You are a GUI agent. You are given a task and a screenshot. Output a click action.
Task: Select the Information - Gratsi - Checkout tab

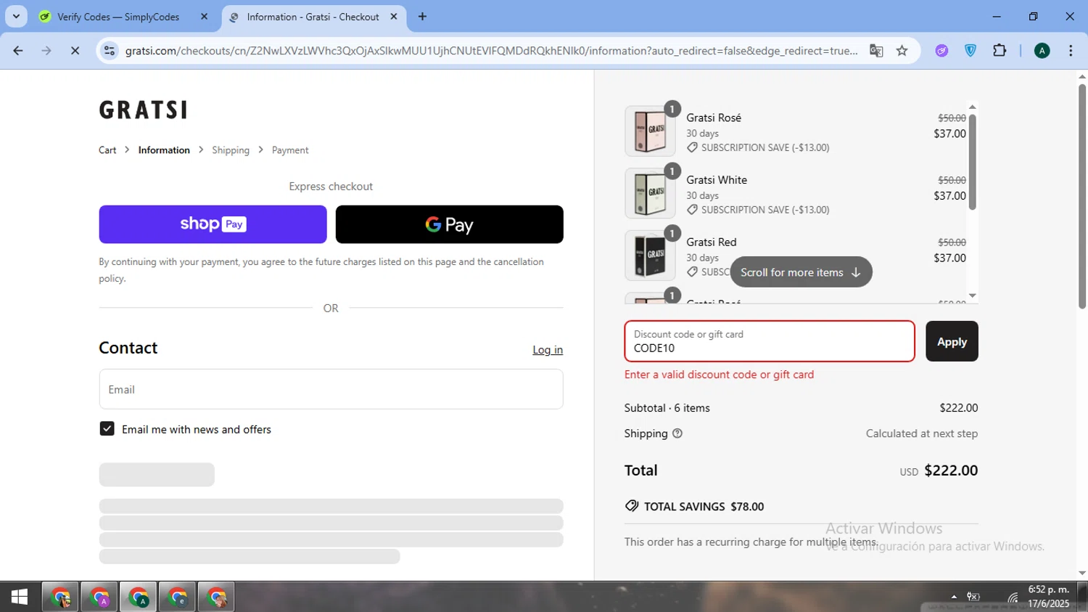click(313, 17)
